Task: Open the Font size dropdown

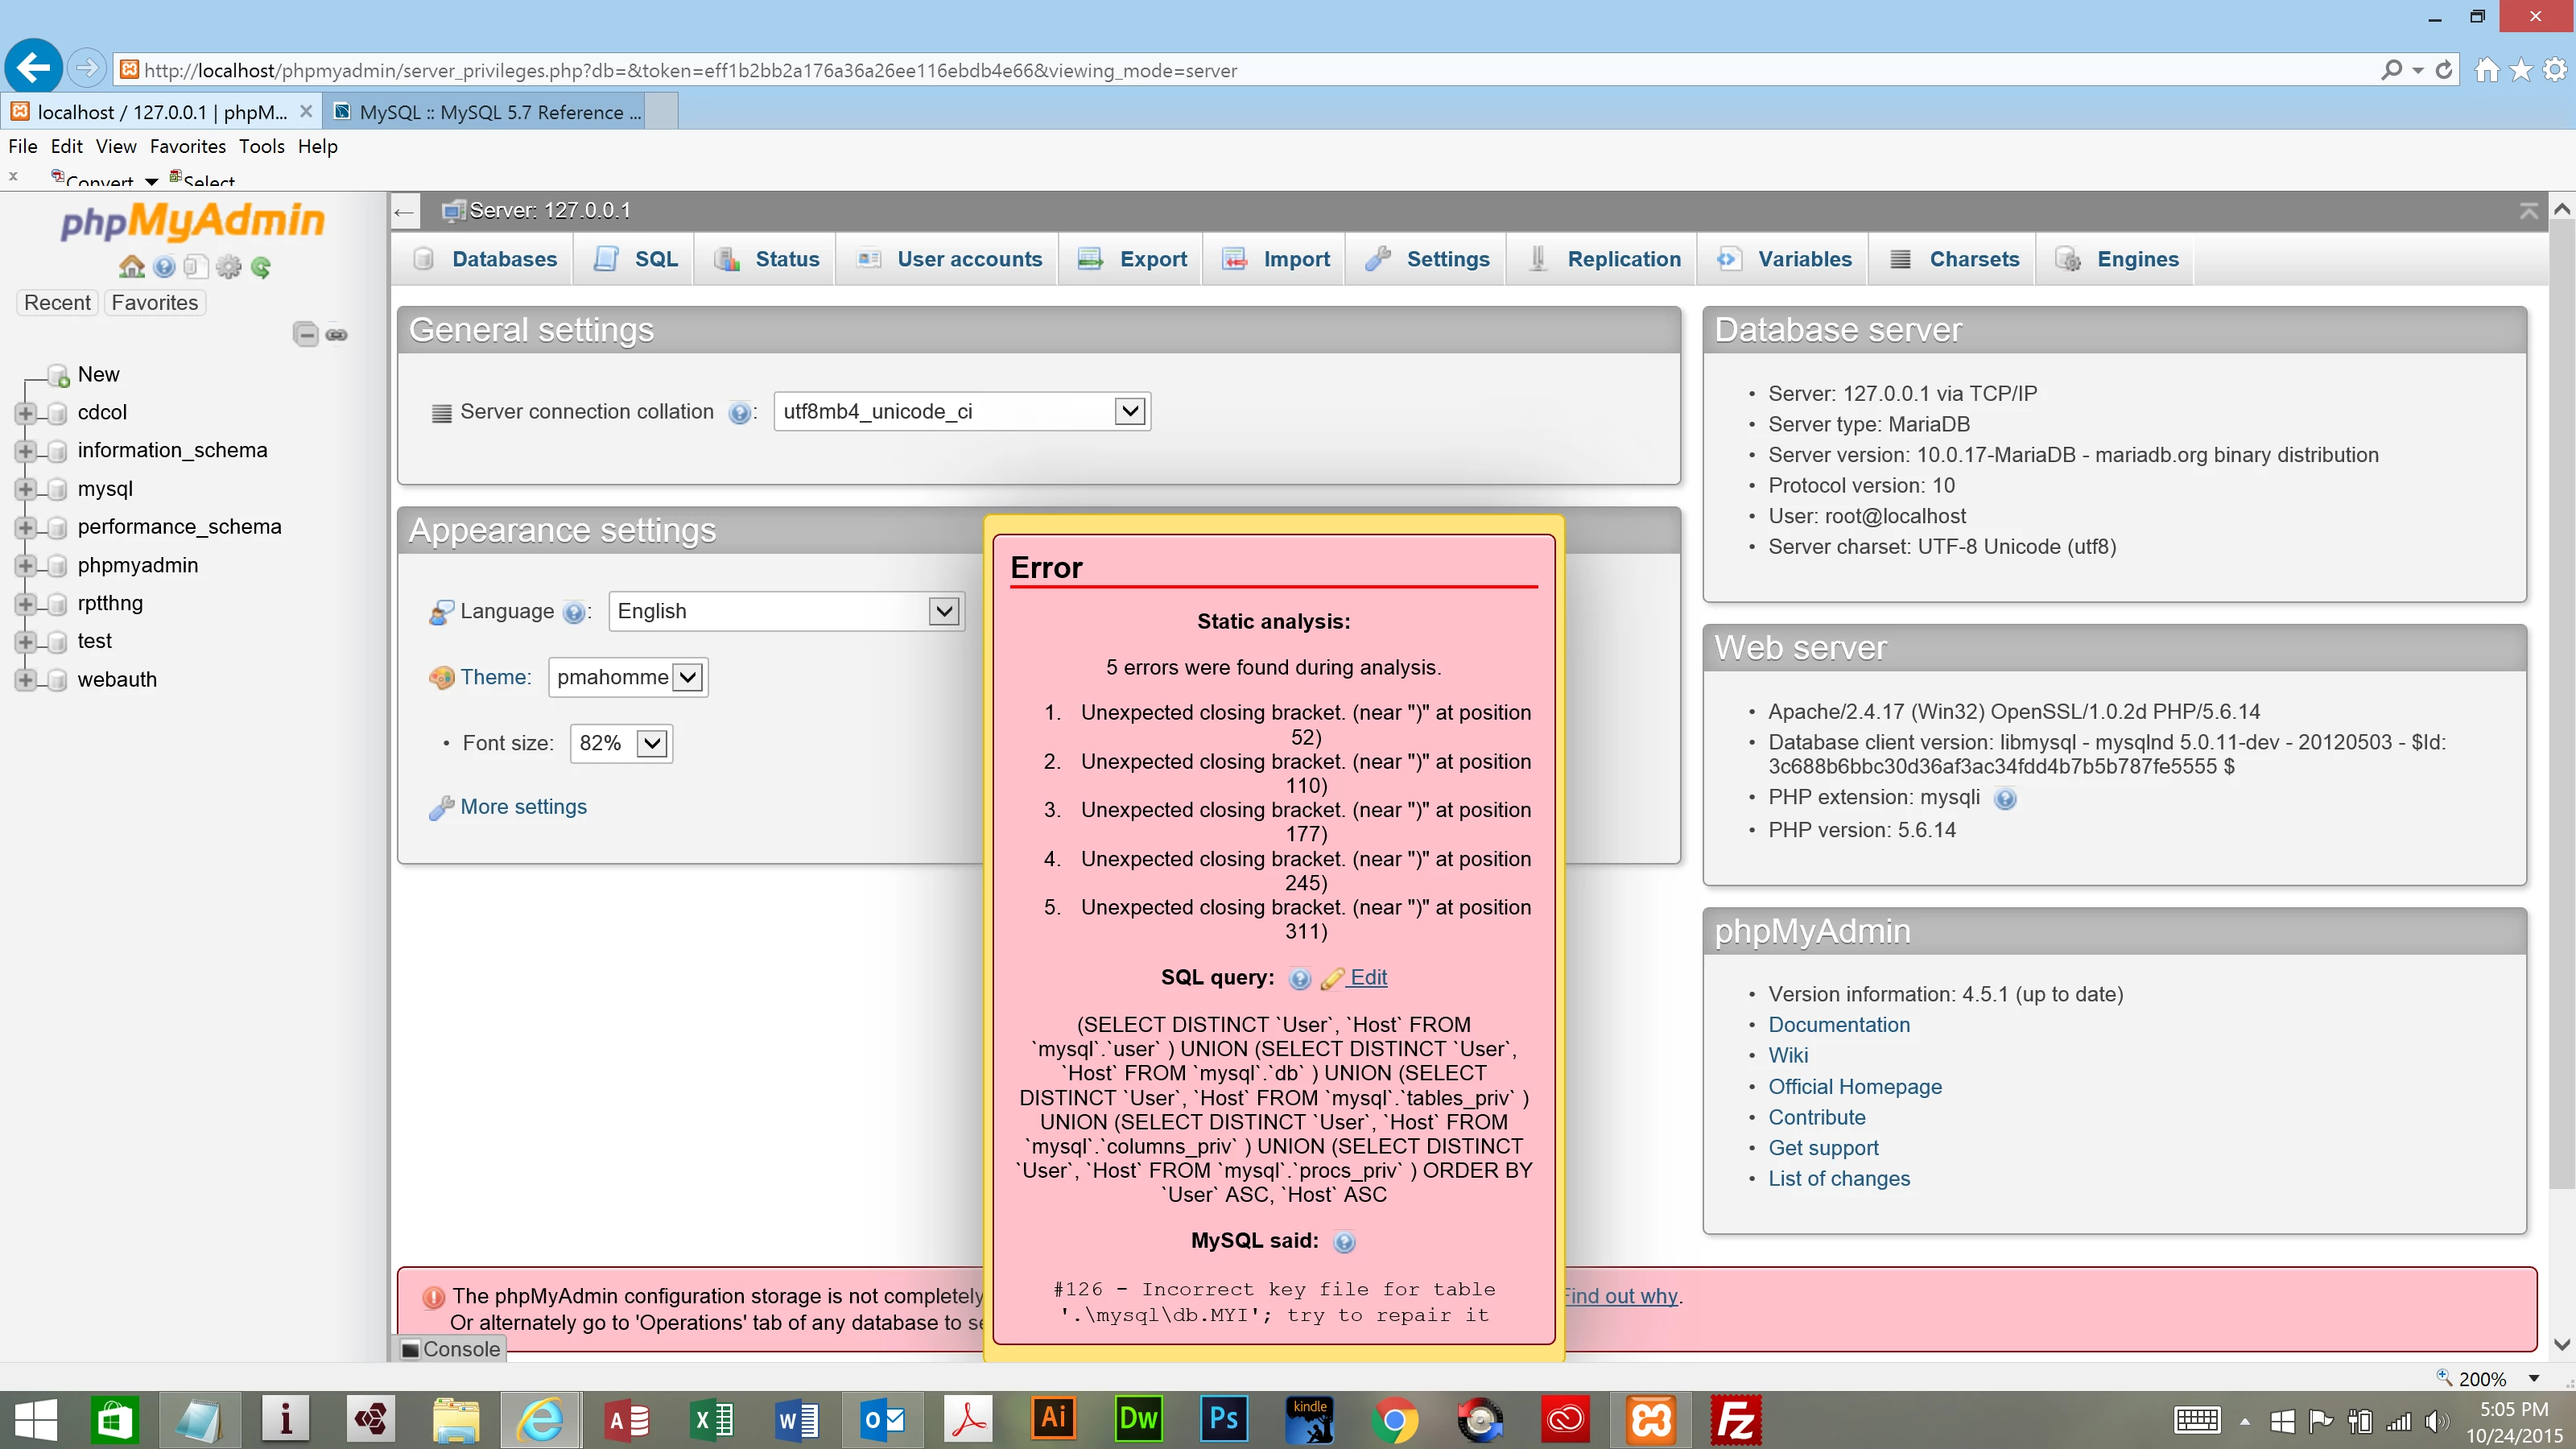Action: point(652,743)
